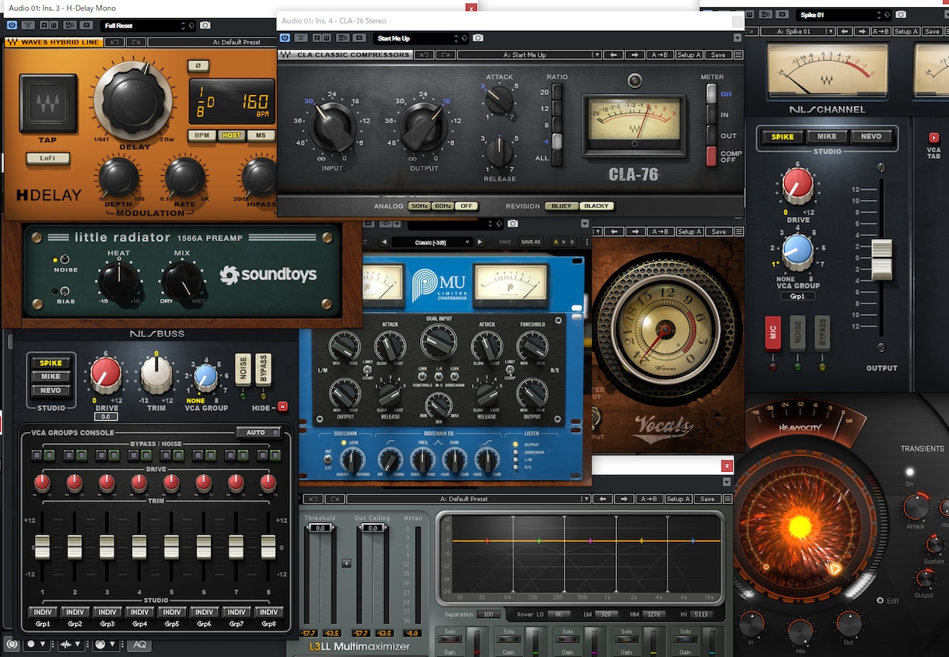
Task: Set CLA-76 meter to COMP OFF
Action: click(x=711, y=156)
